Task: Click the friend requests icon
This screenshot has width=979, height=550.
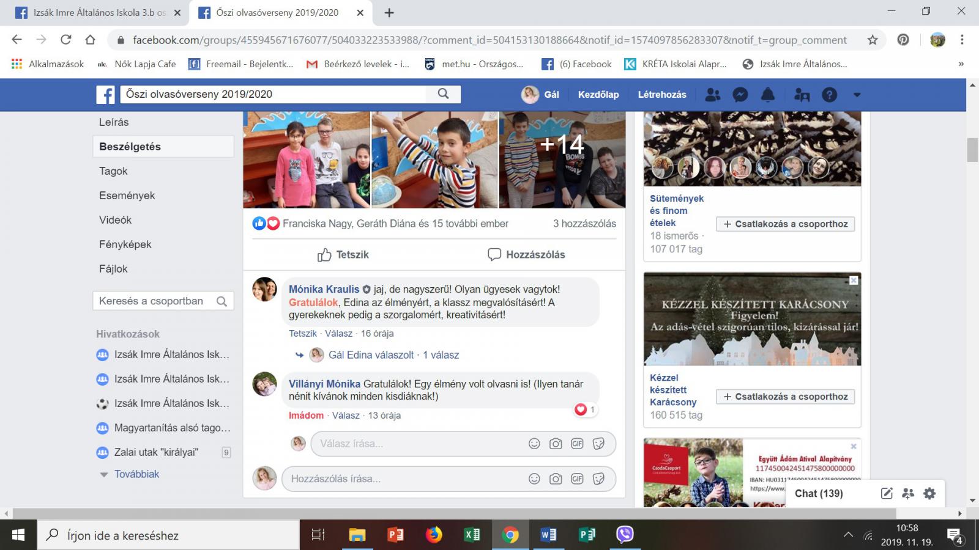Action: pyautogui.click(x=712, y=95)
